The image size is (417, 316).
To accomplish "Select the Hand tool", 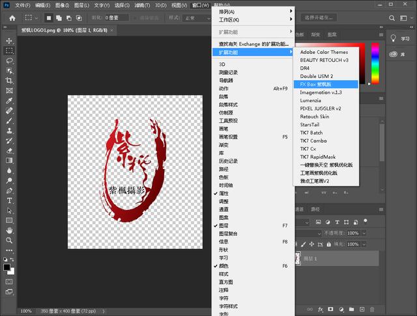I will (9, 230).
